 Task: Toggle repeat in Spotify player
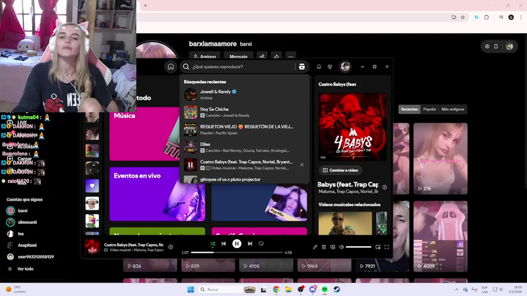click(261, 244)
